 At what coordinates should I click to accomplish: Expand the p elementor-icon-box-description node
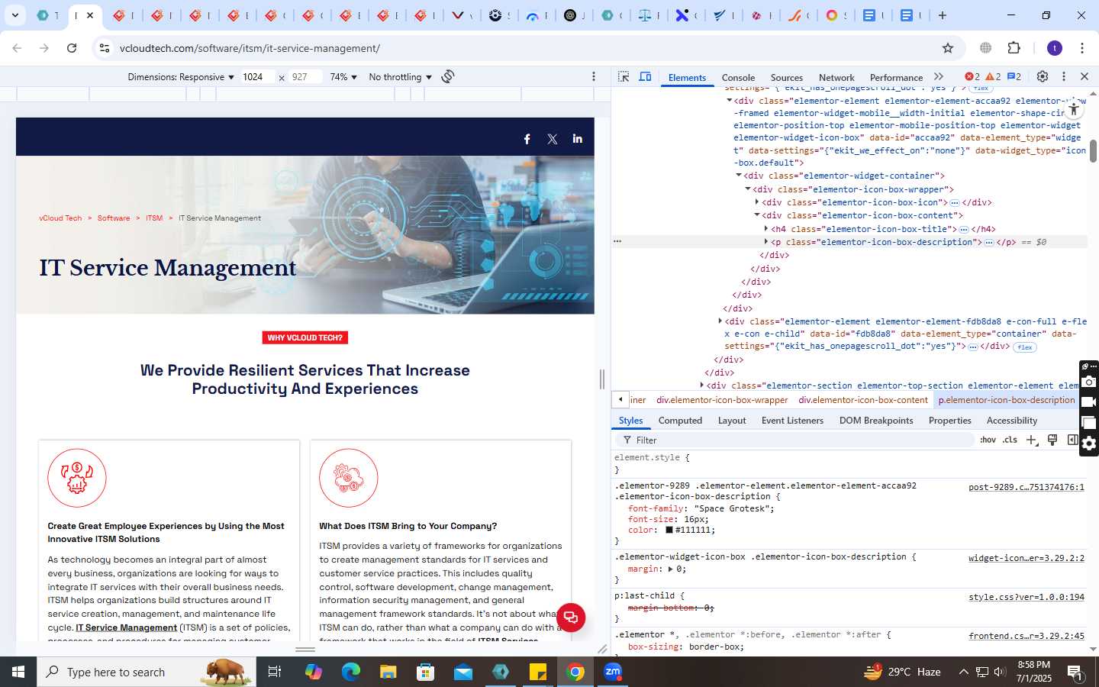click(766, 242)
